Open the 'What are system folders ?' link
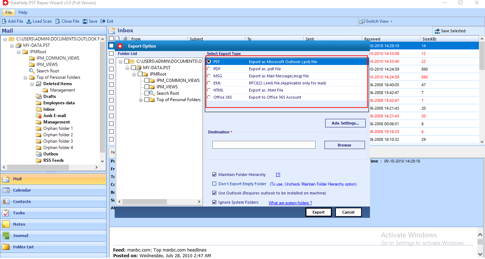The height and width of the screenshot is (259, 485). click(290, 202)
